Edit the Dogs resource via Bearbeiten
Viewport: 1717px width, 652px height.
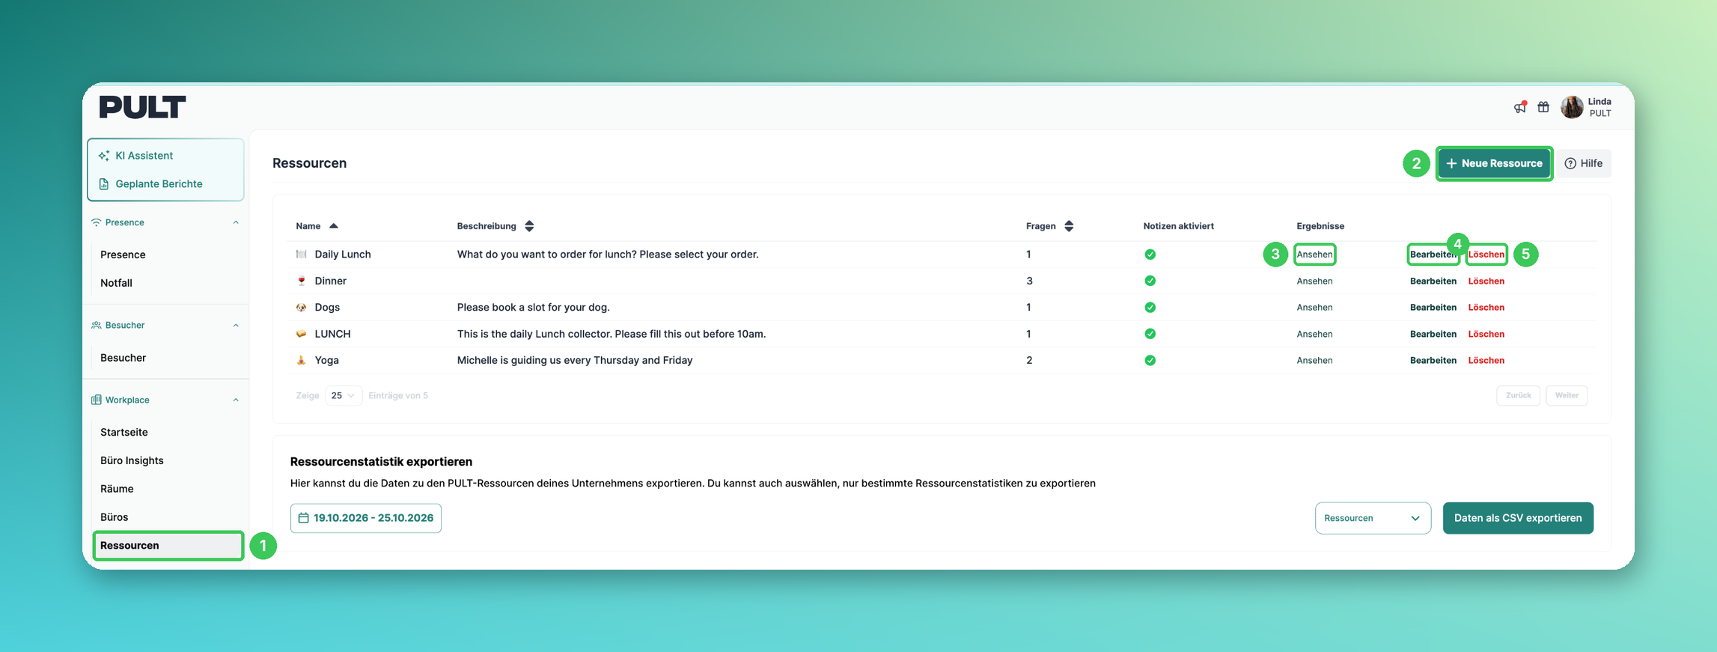[x=1433, y=308]
